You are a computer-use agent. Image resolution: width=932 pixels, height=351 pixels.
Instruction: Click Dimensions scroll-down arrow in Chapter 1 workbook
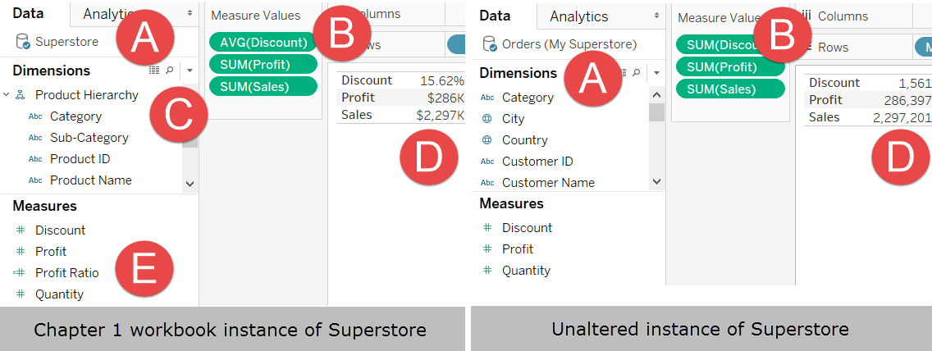click(190, 185)
